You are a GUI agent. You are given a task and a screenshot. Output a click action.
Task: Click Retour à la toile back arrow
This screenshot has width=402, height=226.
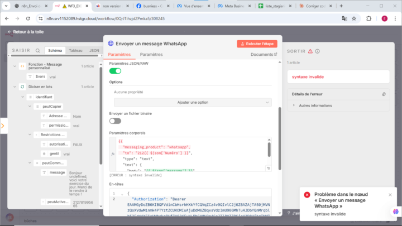(x=9, y=32)
